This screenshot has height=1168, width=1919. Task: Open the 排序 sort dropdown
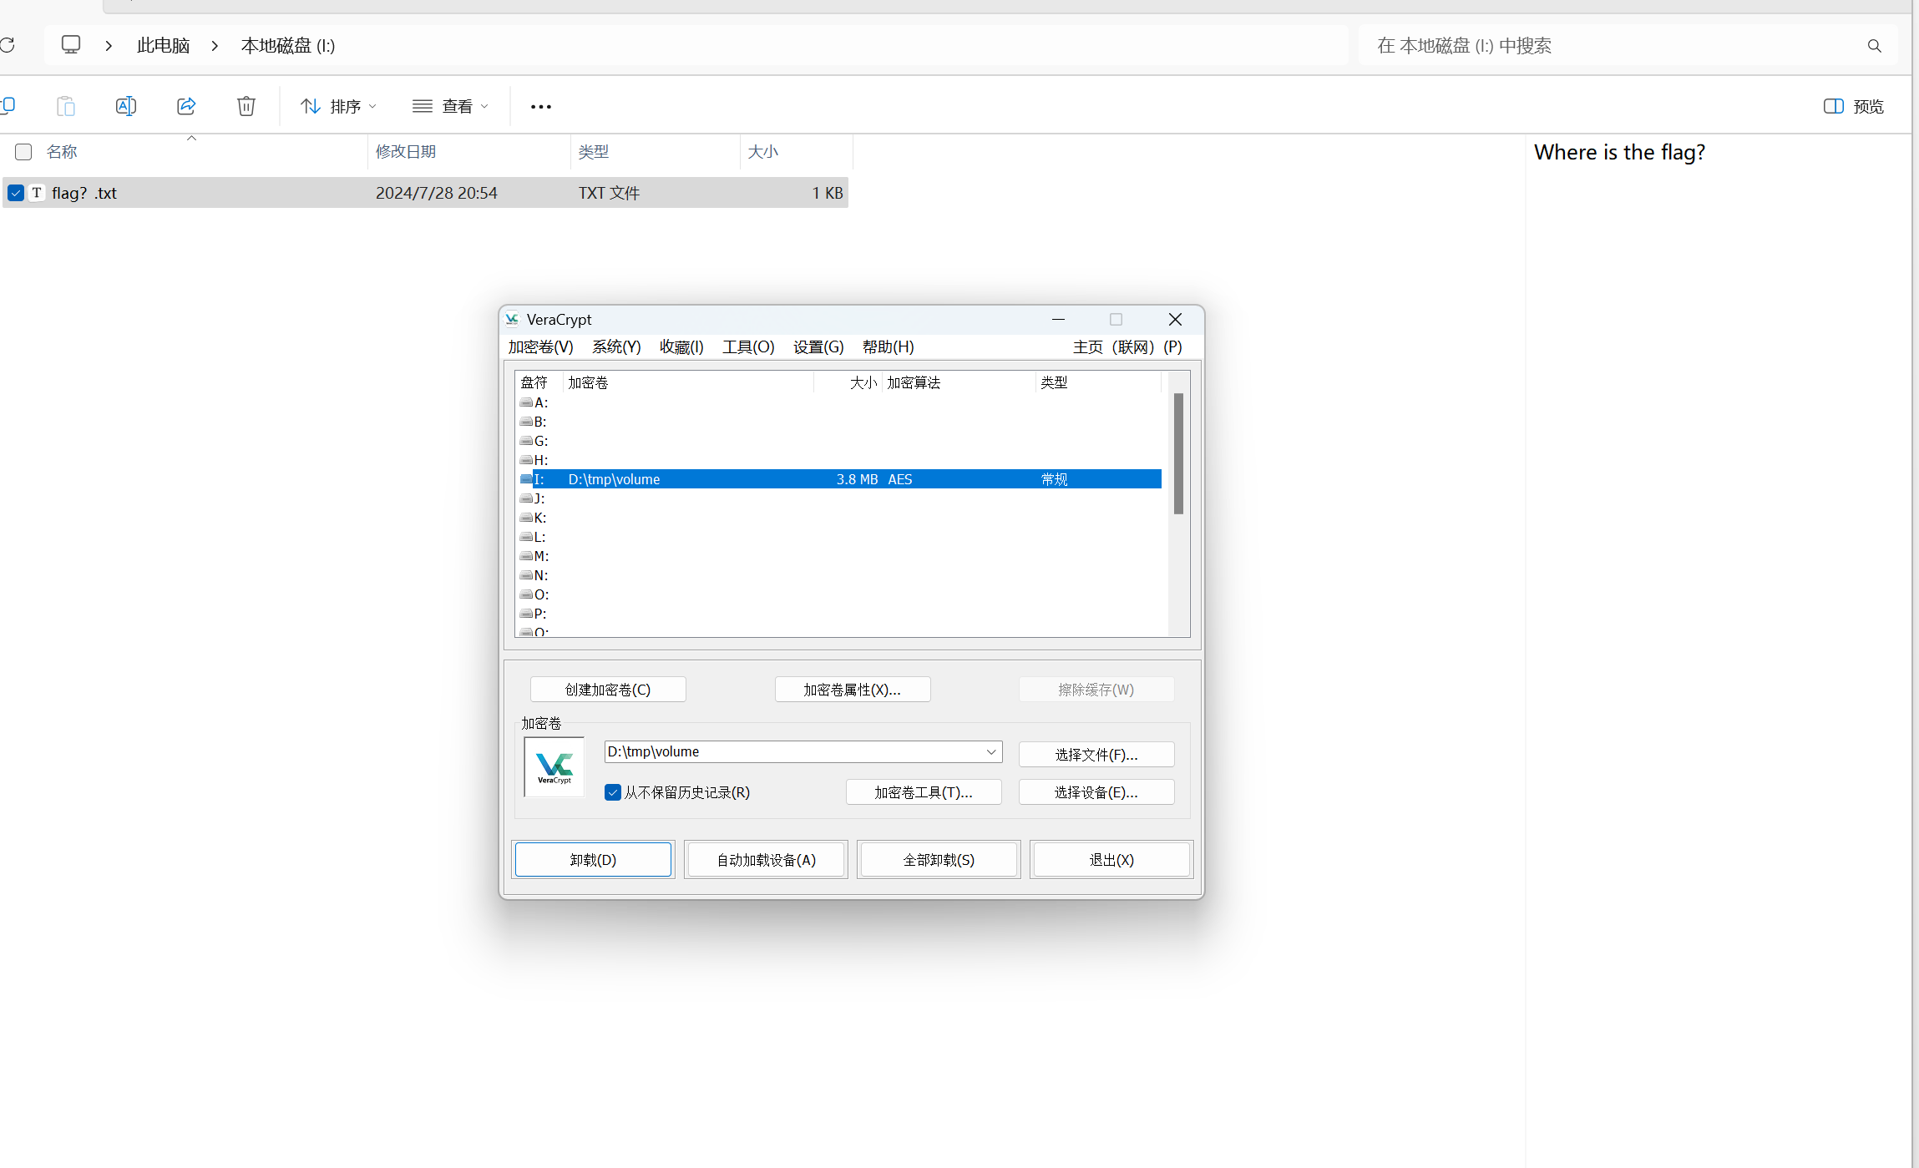click(x=339, y=106)
